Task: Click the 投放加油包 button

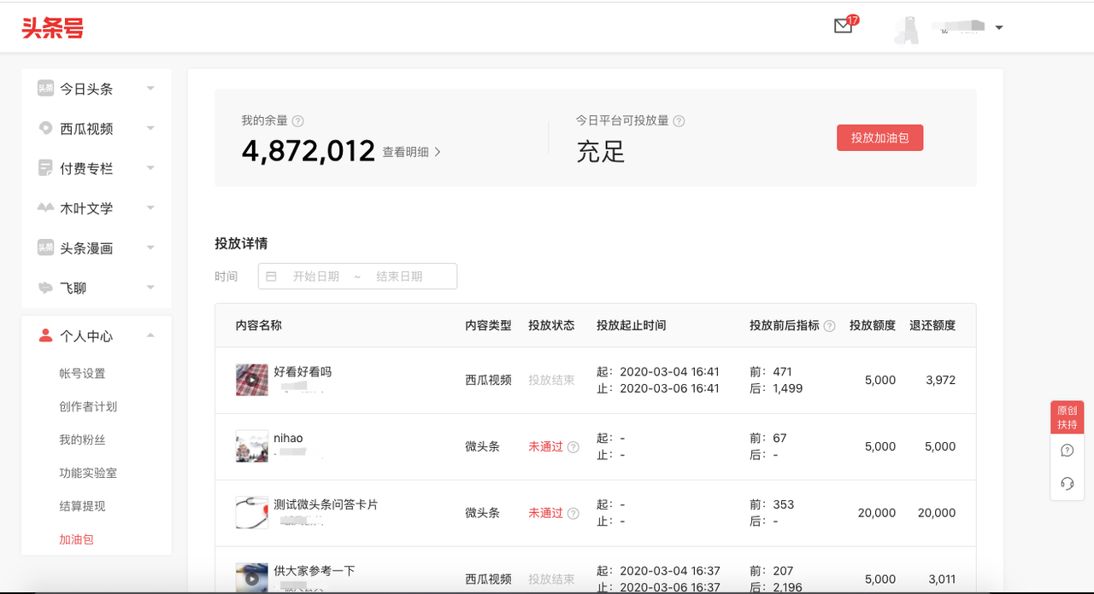Action: pyautogui.click(x=879, y=137)
